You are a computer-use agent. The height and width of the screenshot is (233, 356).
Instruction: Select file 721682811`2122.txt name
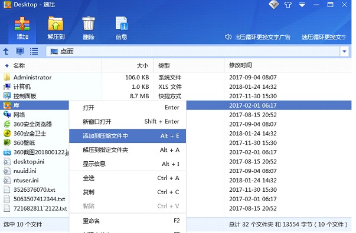click(40, 208)
